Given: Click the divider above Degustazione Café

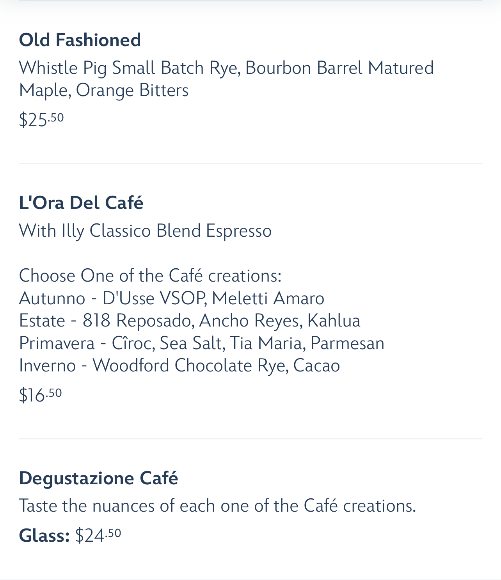Looking at the screenshot, I should [250, 439].
